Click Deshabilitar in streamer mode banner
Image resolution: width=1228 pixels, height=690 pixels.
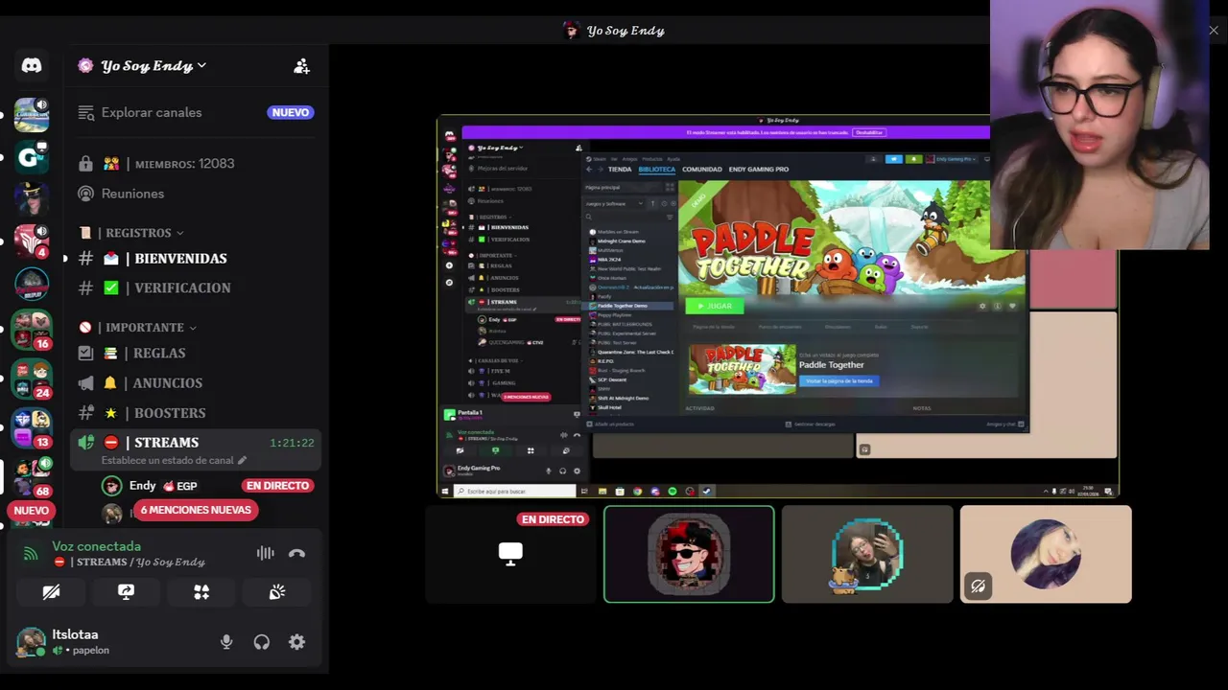(869, 132)
